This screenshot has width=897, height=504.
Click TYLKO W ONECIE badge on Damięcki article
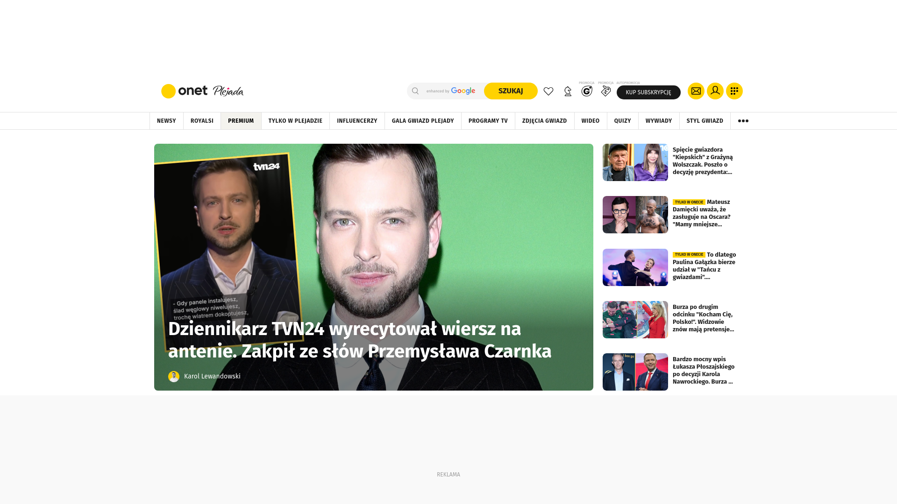(x=689, y=202)
